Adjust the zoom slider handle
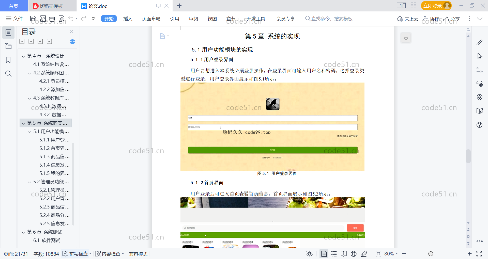 coord(431,254)
